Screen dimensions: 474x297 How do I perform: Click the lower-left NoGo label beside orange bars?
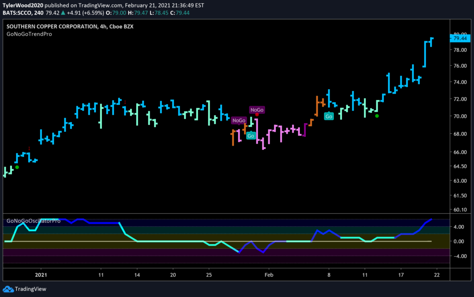tap(239, 120)
